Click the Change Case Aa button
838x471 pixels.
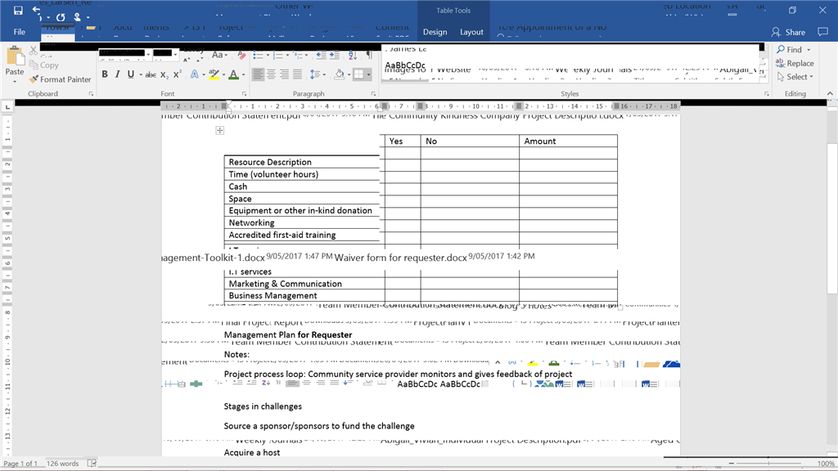(218, 55)
